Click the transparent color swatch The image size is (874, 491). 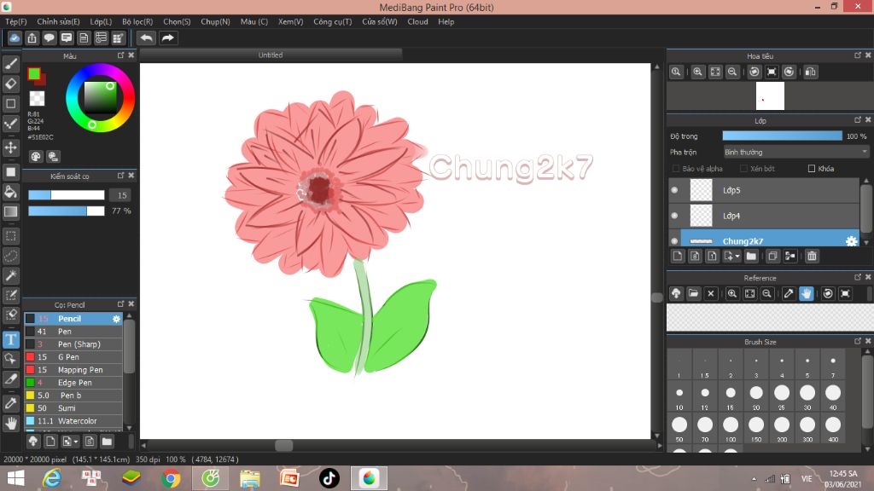(x=37, y=99)
